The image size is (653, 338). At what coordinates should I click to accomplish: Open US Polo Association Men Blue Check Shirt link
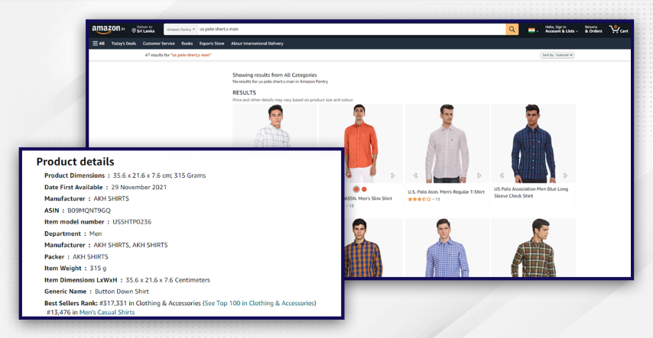coord(531,192)
